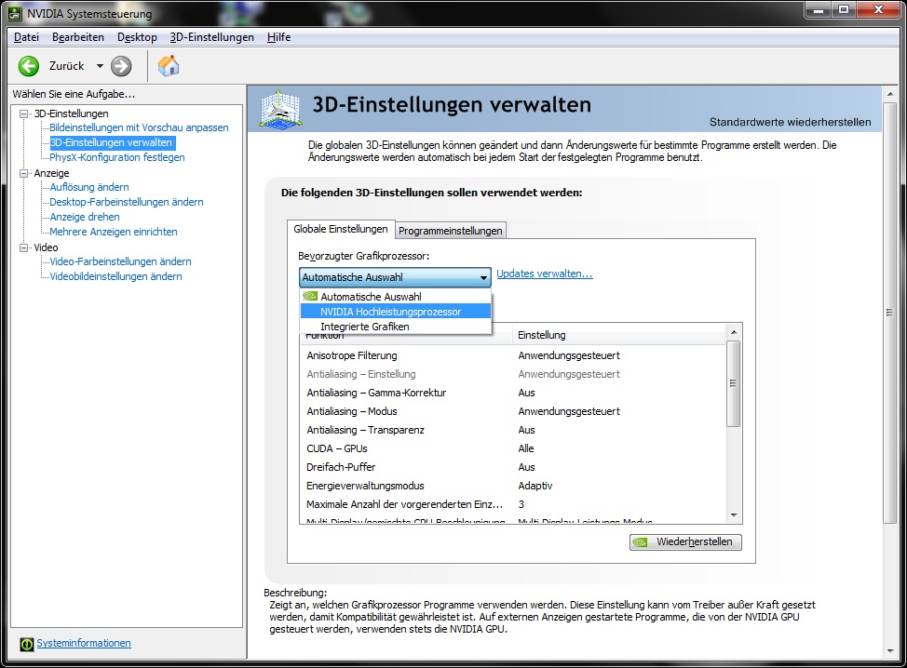Collapse the Anzeige tree node
This screenshot has width=907, height=668.
[23, 173]
